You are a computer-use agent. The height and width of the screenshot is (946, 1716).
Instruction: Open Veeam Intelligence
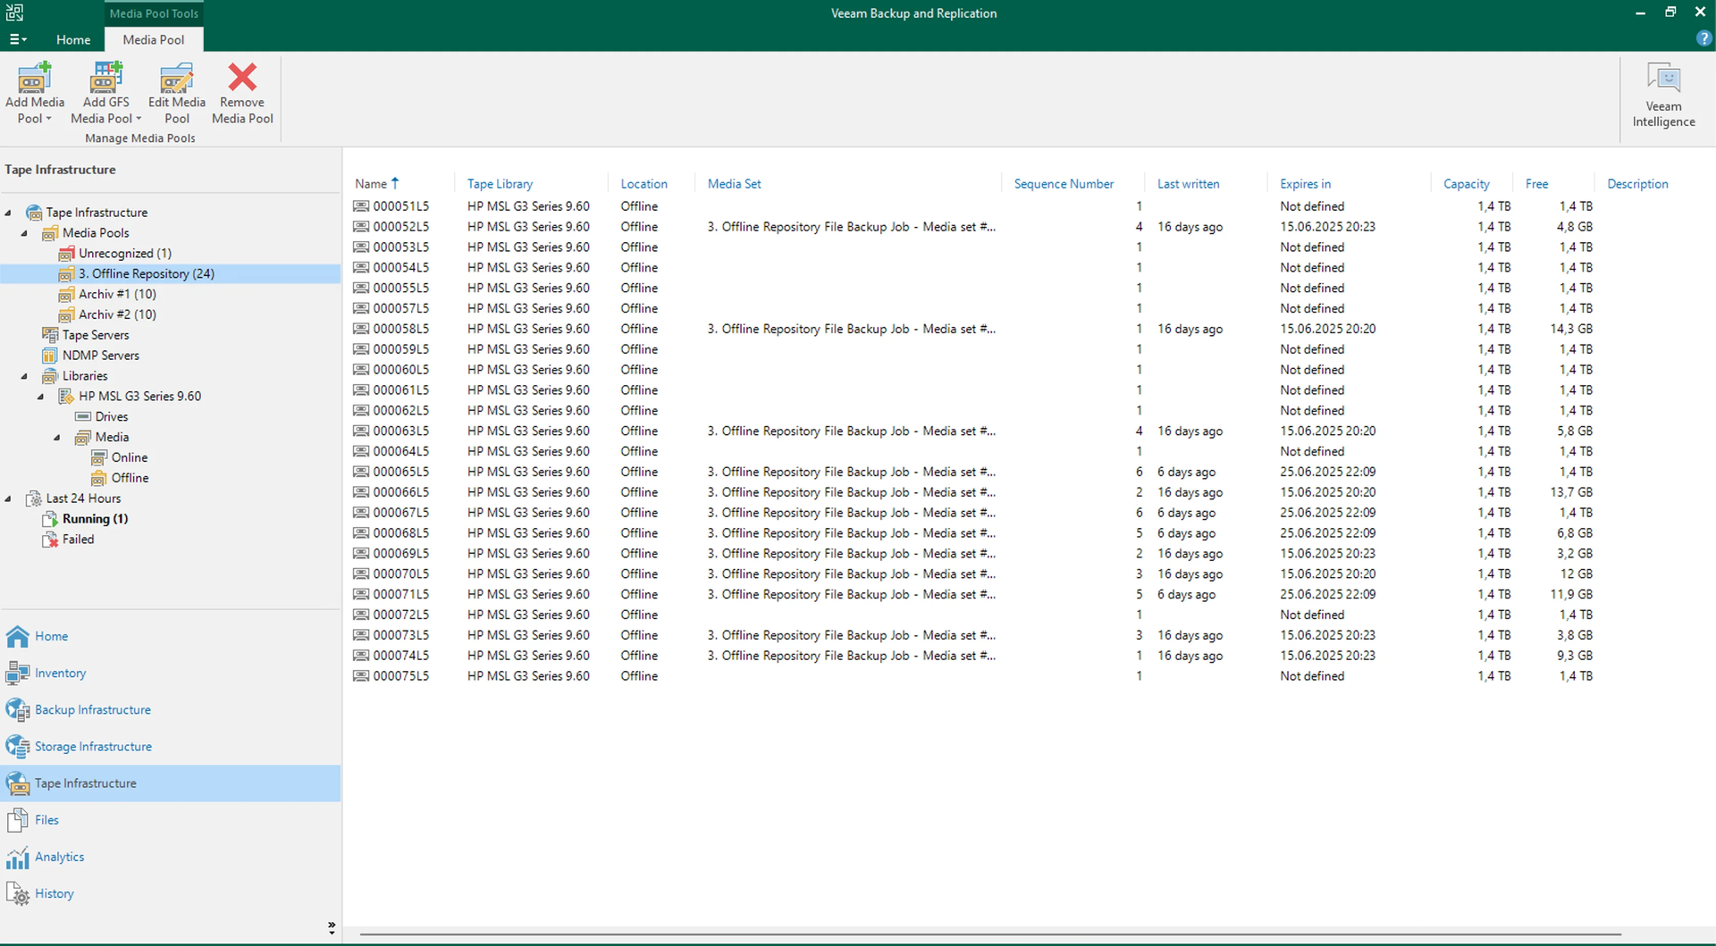(x=1663, y=96)
